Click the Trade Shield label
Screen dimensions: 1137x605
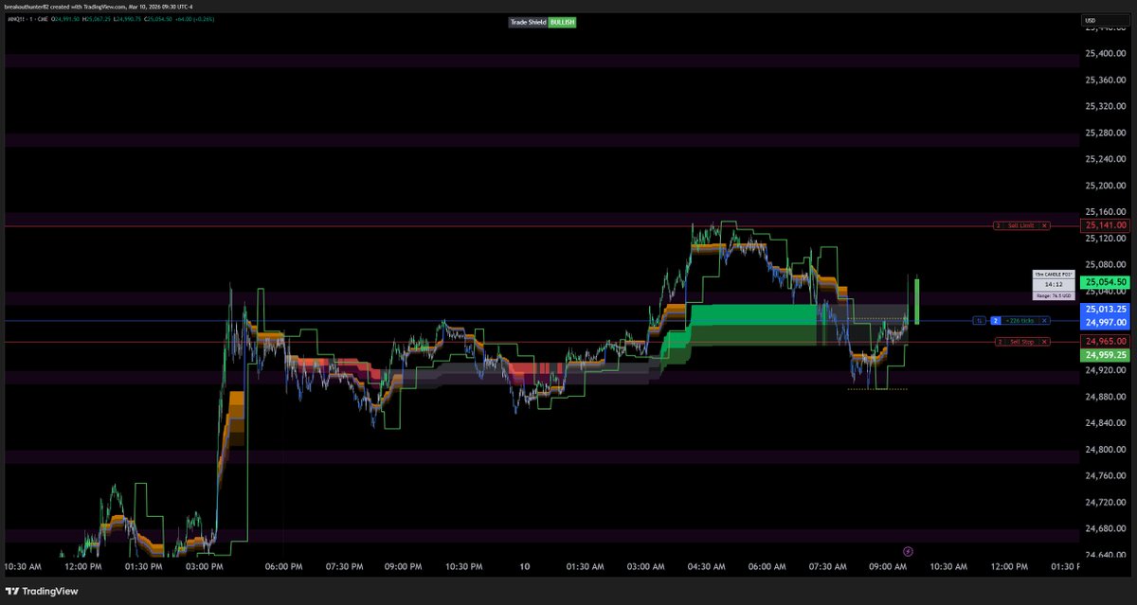click(x=529, y=22)
